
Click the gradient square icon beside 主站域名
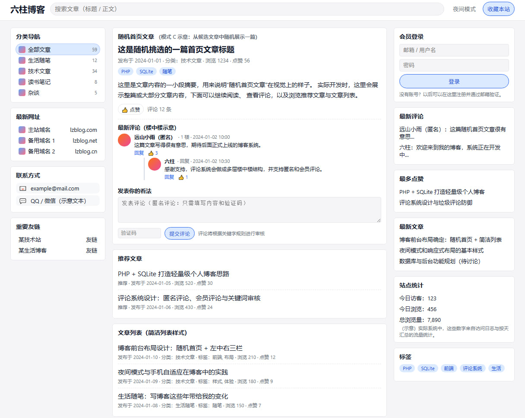click(x=23, y=129)
